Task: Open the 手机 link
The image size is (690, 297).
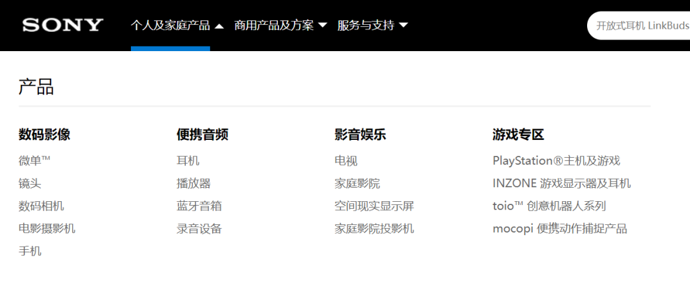Action: [30, 251]
